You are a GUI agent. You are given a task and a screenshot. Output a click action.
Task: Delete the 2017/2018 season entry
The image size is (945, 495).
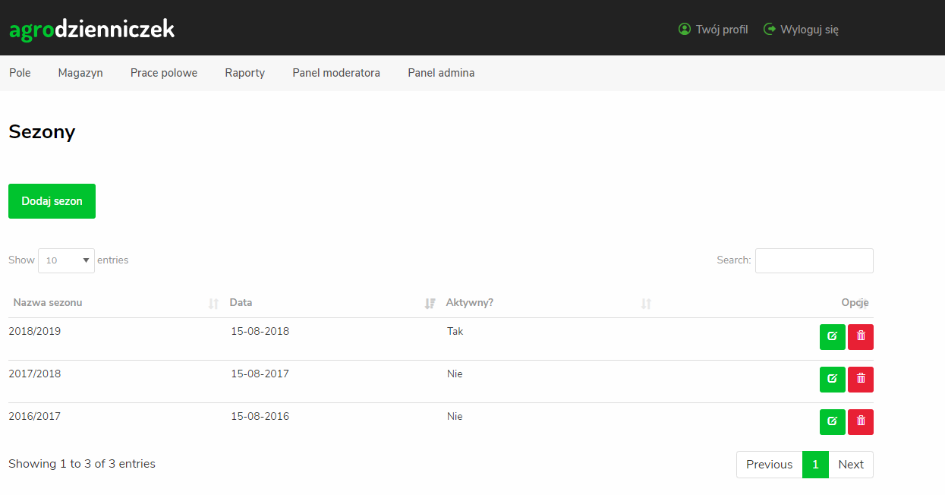861,380
